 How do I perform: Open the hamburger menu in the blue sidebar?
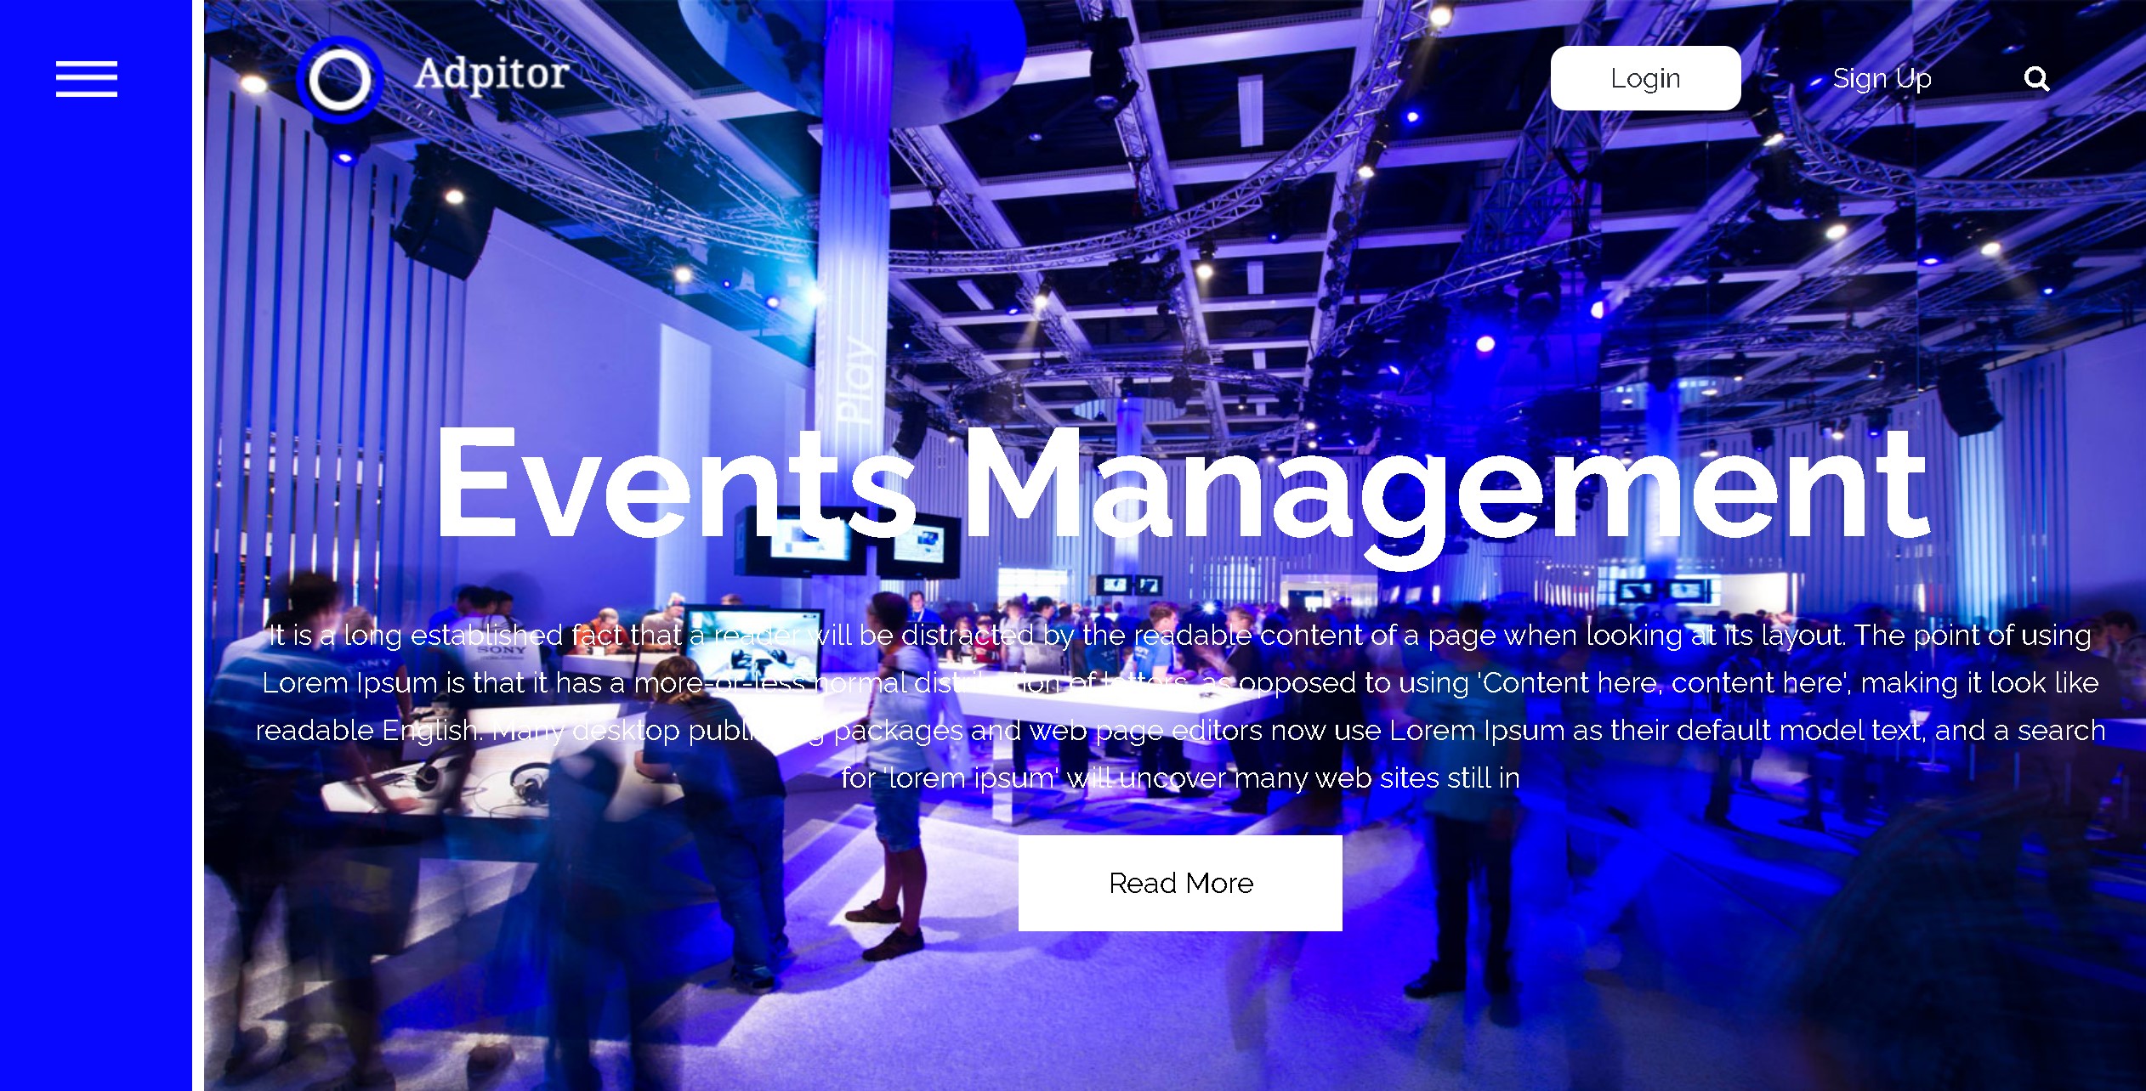click(87, 79)
